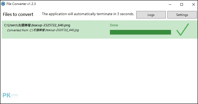Click the 3 seconds countdown text

click(x=126, y=14)
